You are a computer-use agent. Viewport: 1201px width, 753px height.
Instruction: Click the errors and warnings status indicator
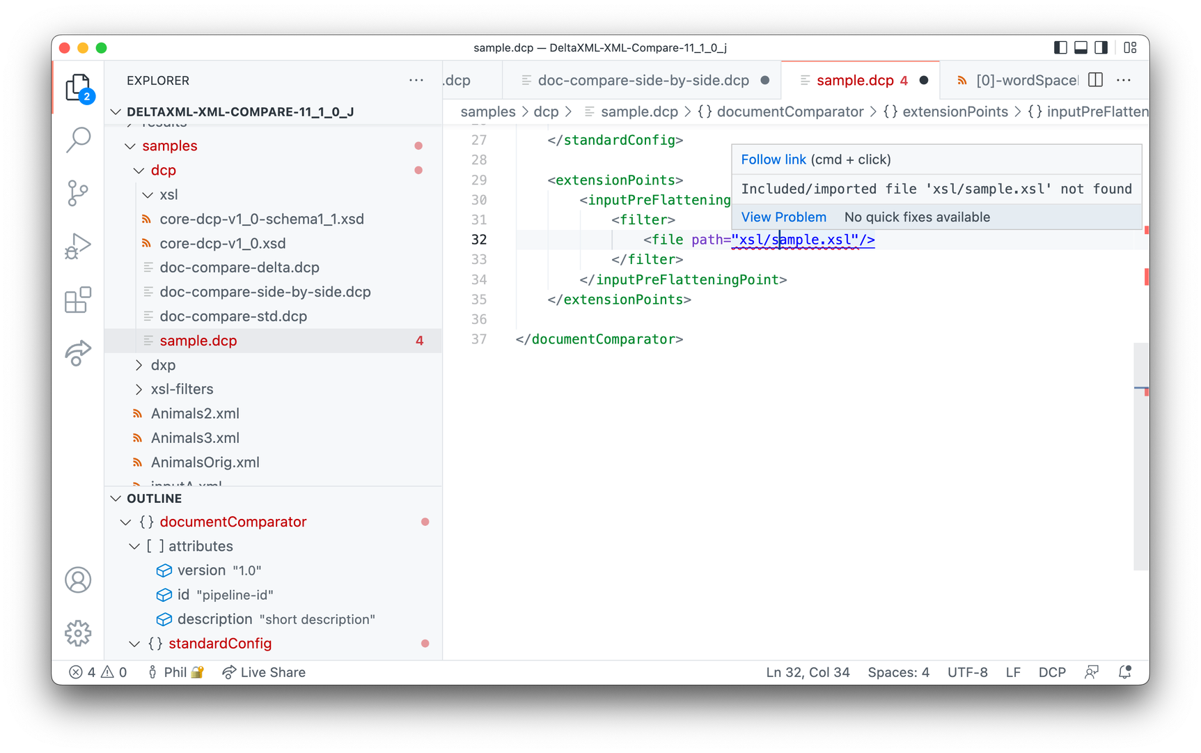point(97,672)
